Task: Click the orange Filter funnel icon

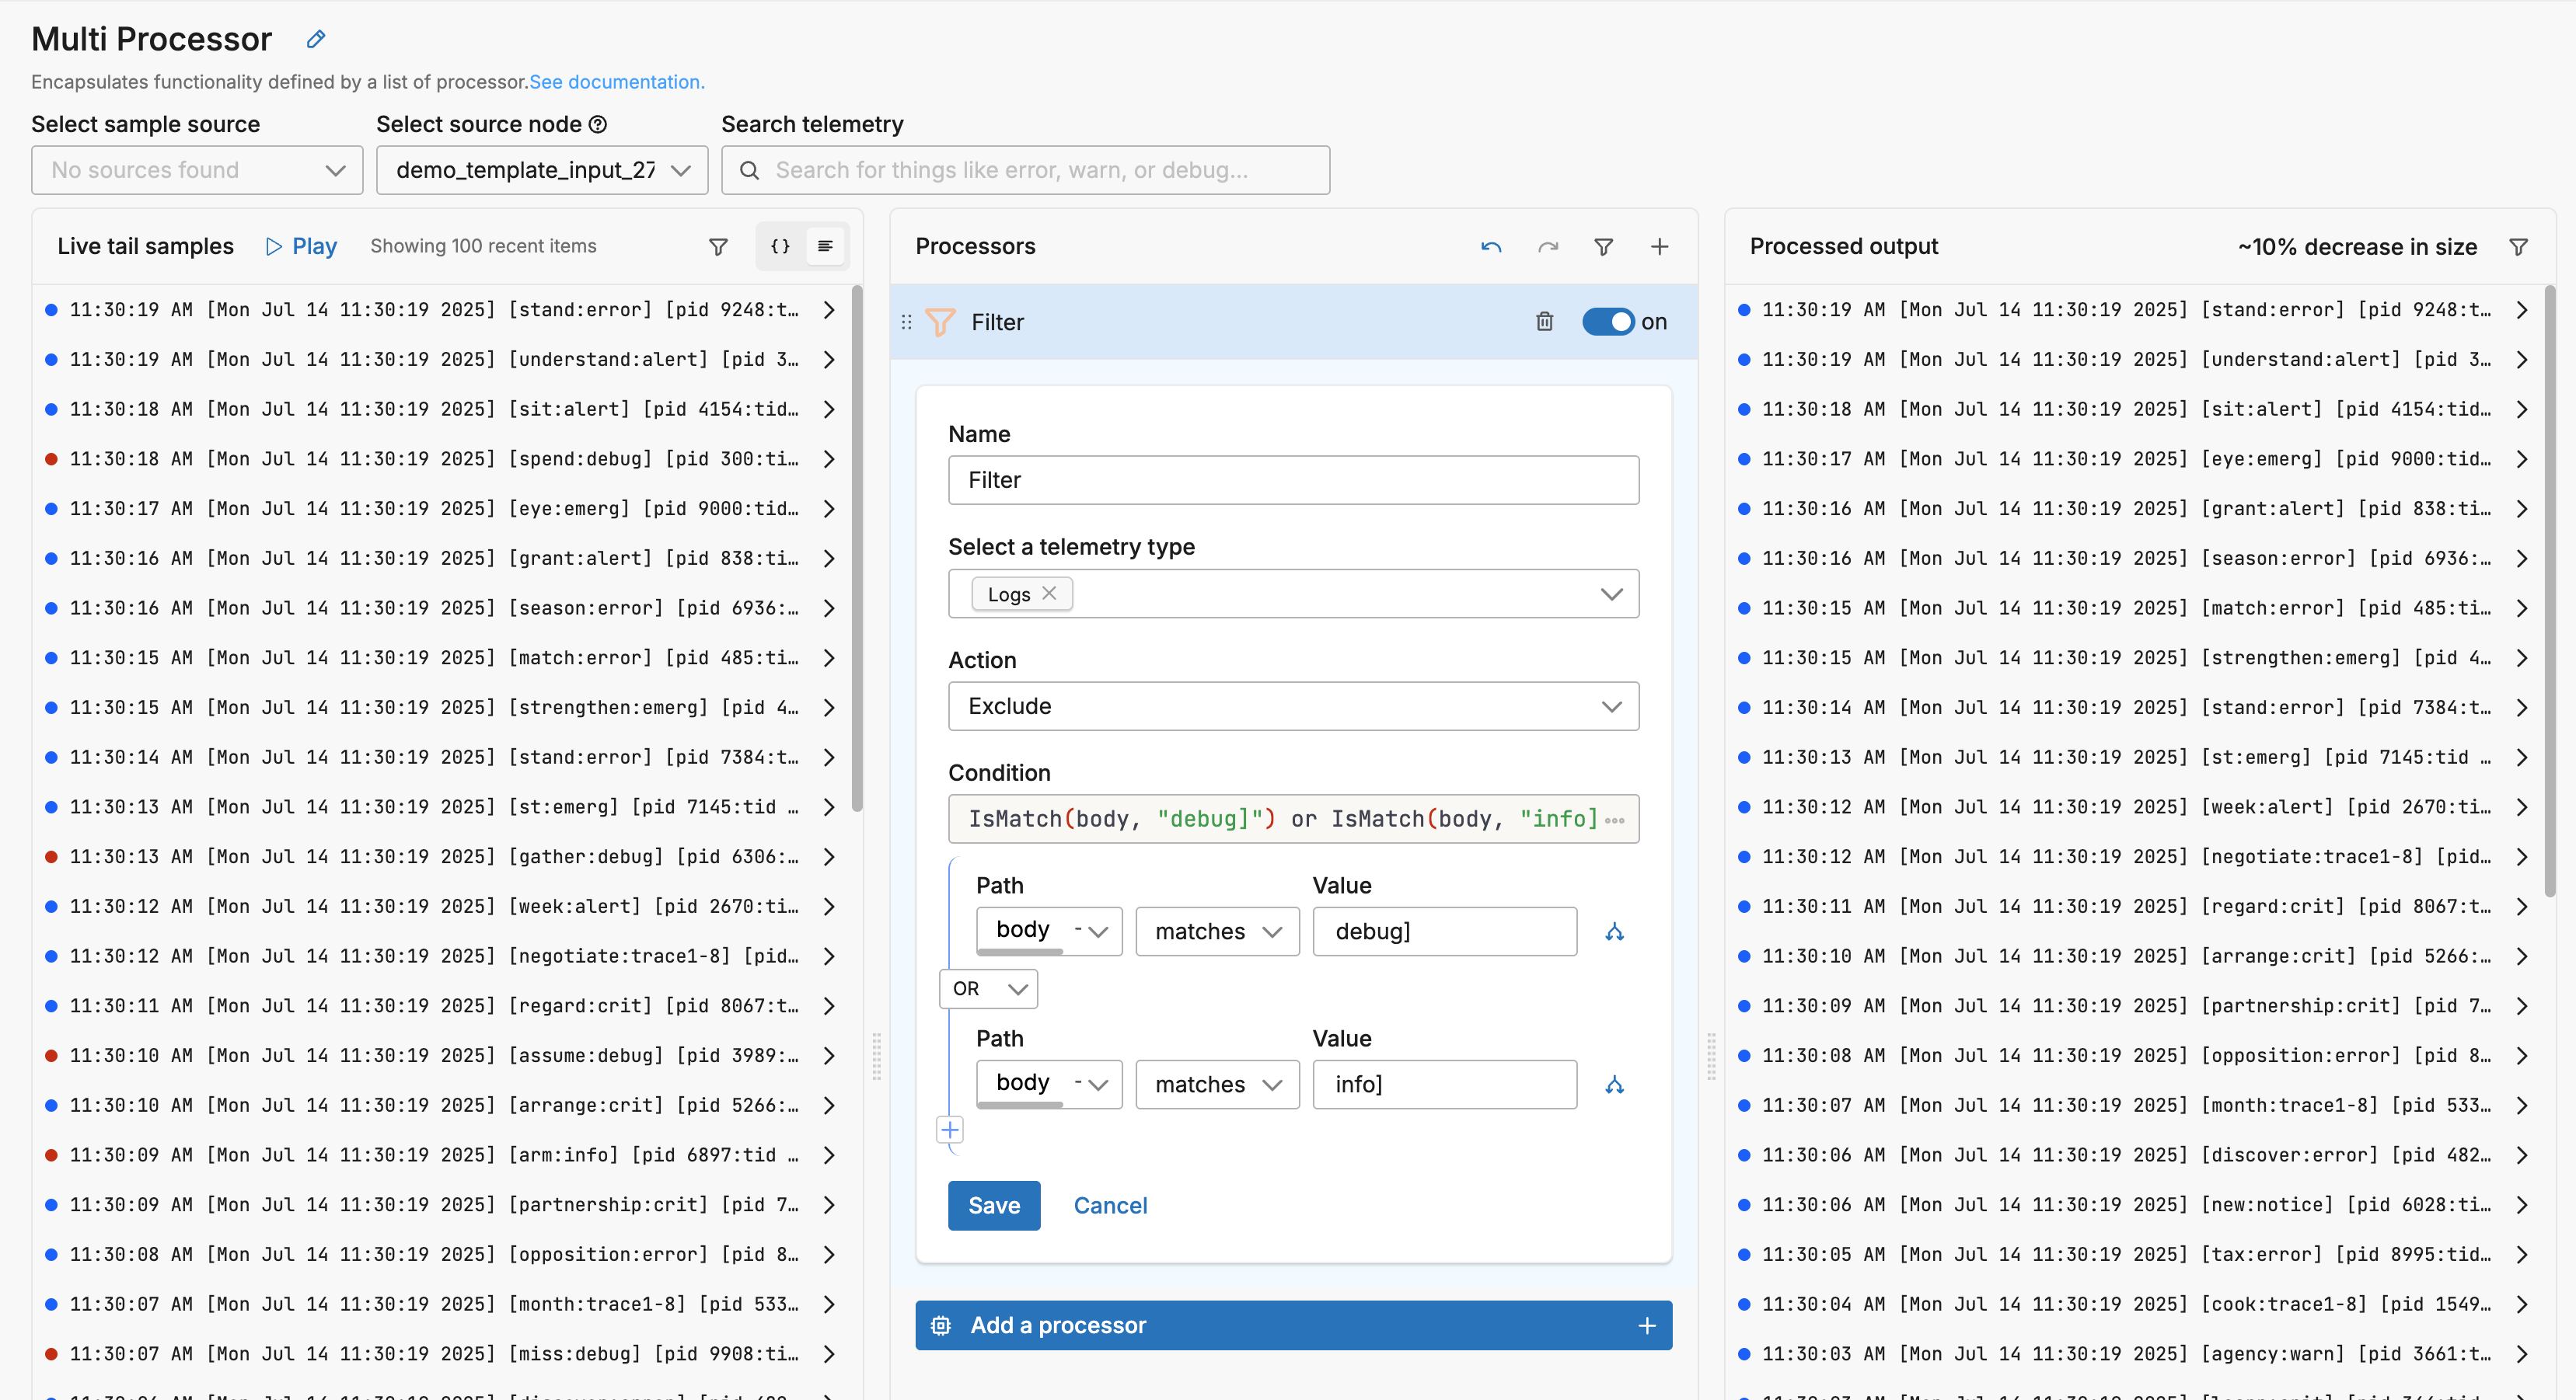Action: click(x=940, y=322)
